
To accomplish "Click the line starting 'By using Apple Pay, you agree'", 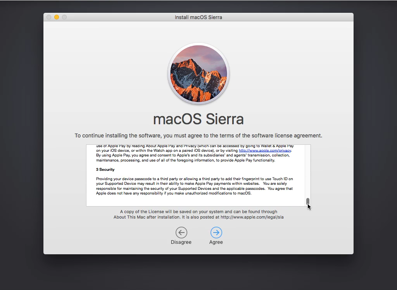I will [x=193, y=155].
